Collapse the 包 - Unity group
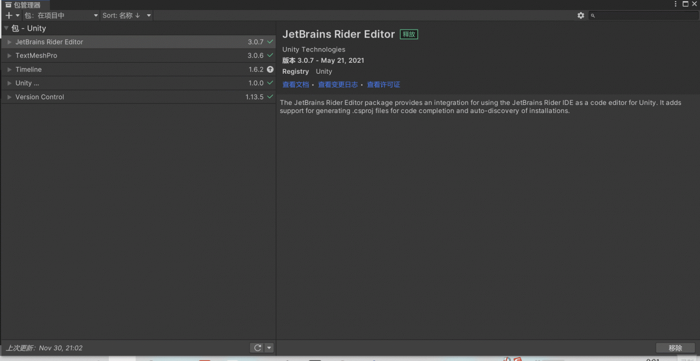The image size is (700, 361). coord(6,28)
